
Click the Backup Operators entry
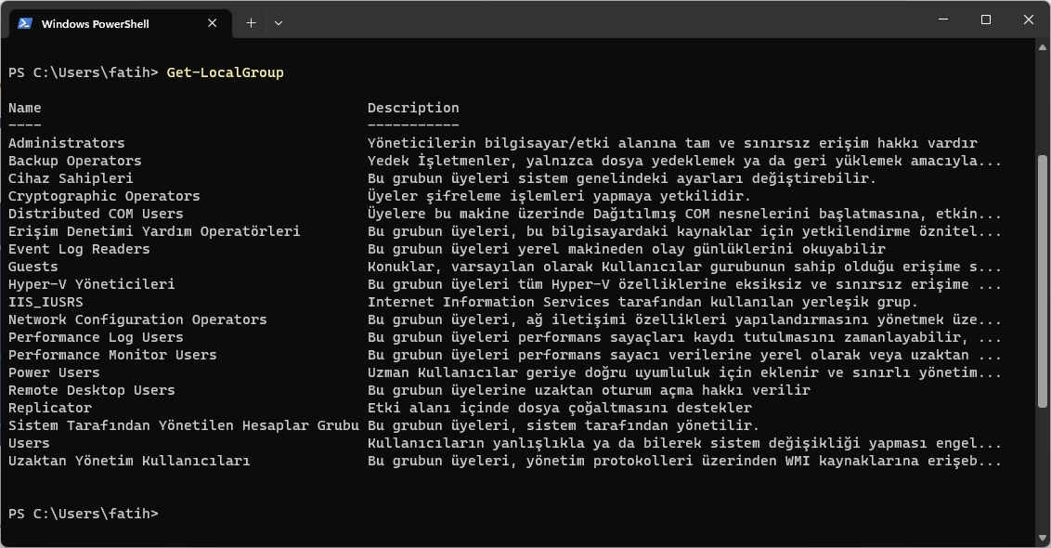click(x=74, y=160)
